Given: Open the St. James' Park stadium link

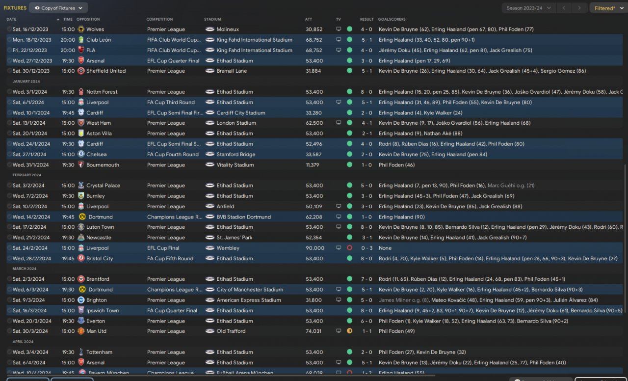Looking at the screenshot, I should click(235, 238).
